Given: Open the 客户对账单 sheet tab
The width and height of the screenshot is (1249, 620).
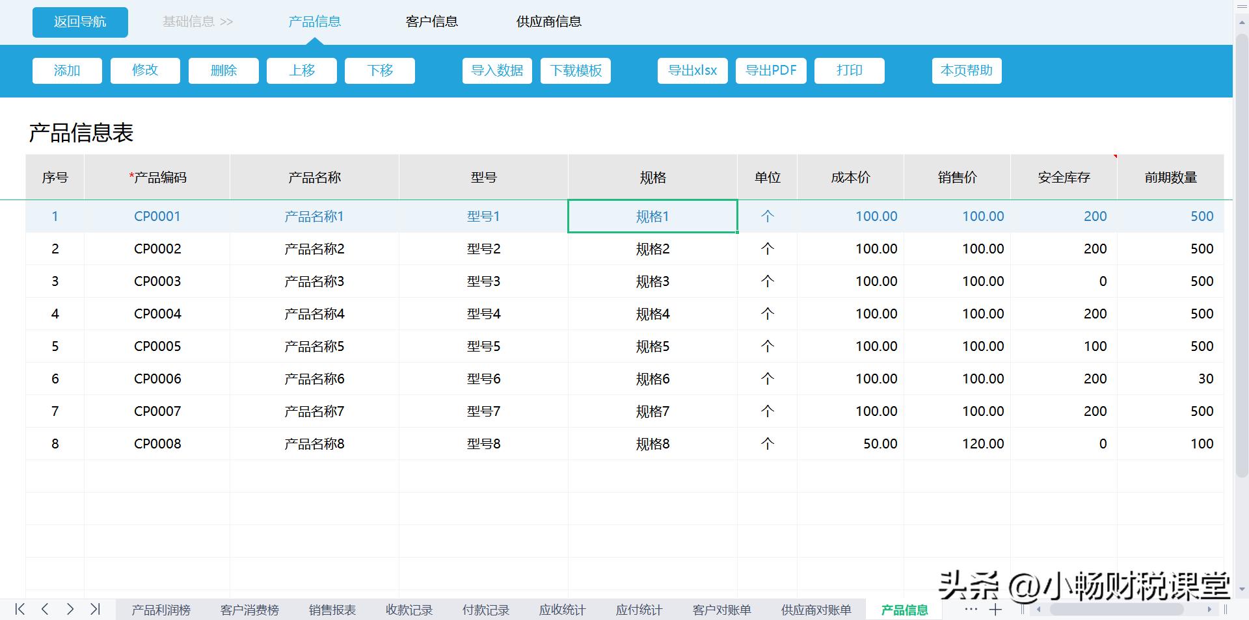Looking at the screenshot, I should 721,610.
